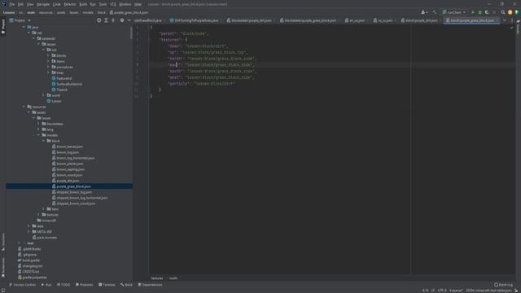
Task: Select brown_planks.json in project tree
Action: pyautogui.click(x=70, y=164)
